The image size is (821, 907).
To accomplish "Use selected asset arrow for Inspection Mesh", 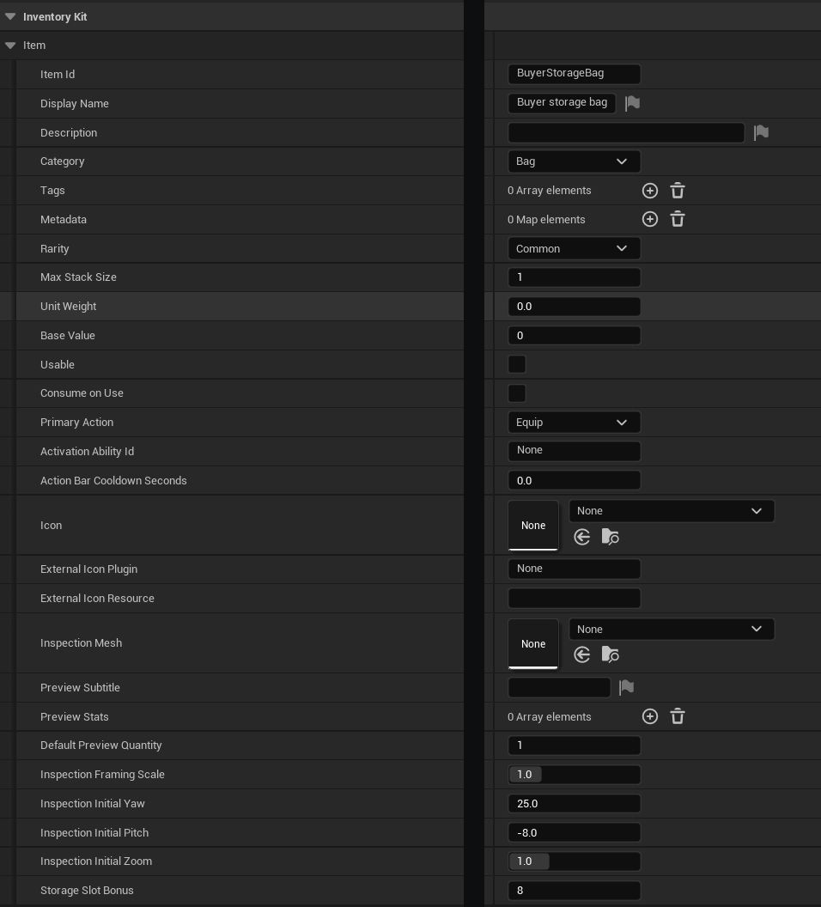I will pos(581,654).
